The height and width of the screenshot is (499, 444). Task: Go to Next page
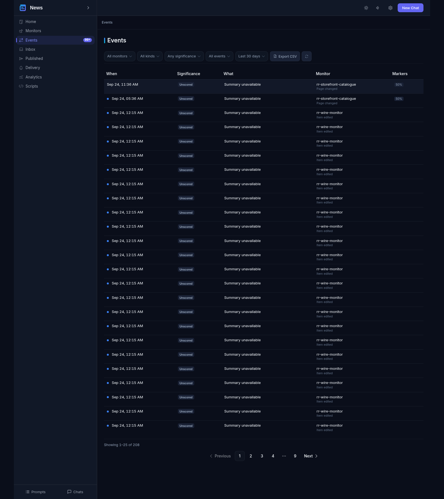coord(311,456)
